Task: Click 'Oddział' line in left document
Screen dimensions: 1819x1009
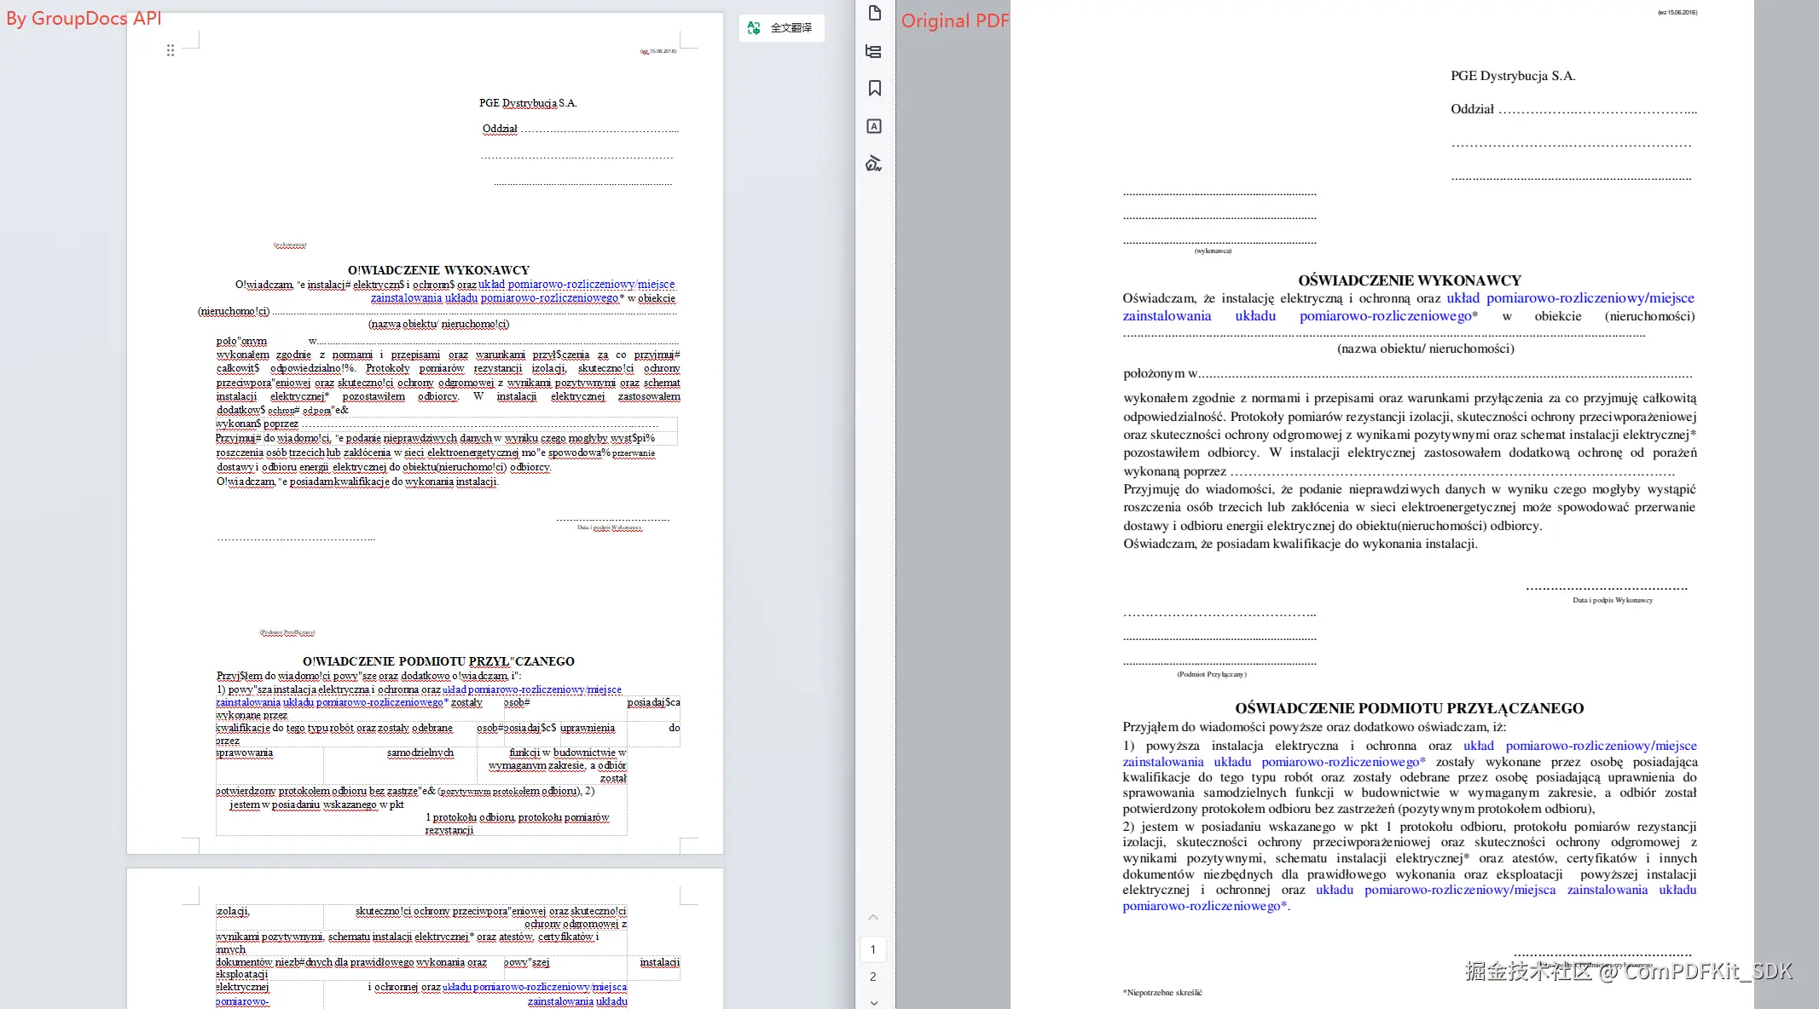Action: point(580,130)
